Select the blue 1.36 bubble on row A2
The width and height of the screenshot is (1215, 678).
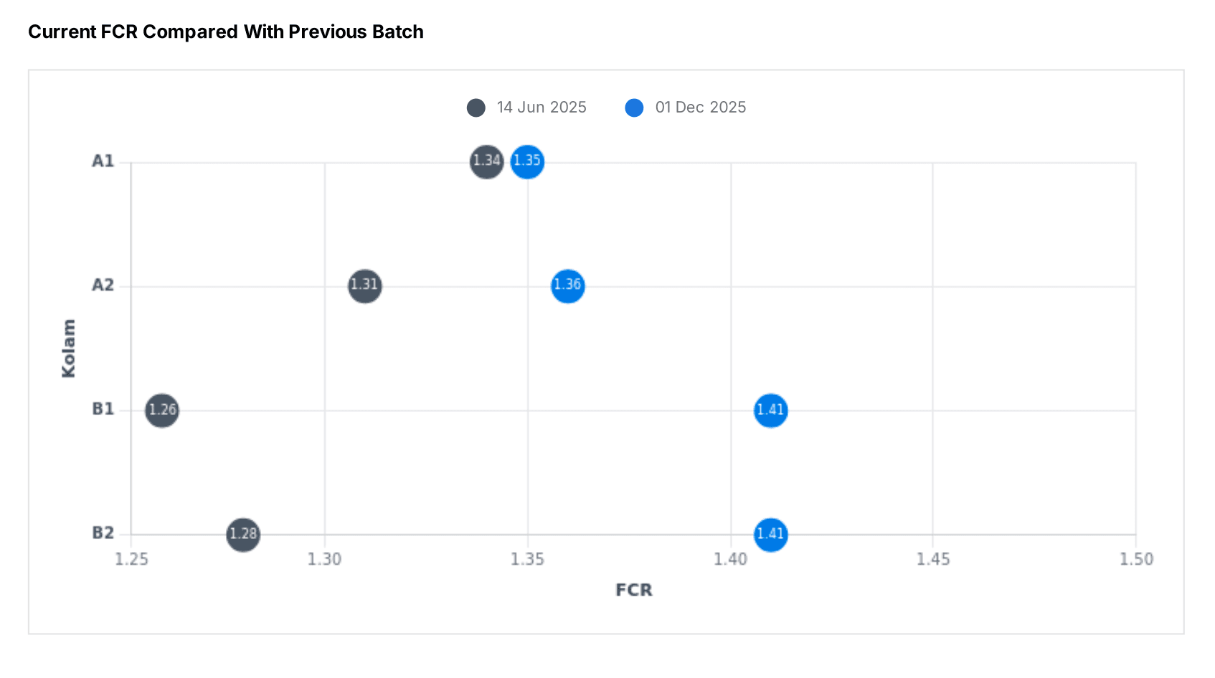[x=567, y=286]
